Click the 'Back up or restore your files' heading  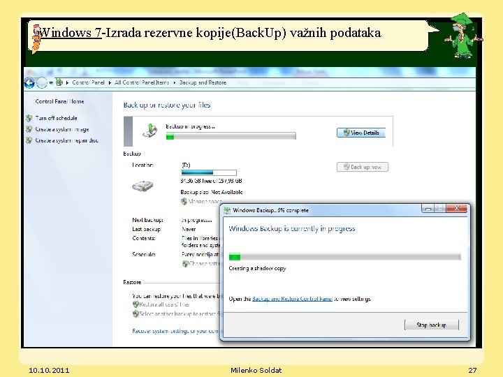167,105
